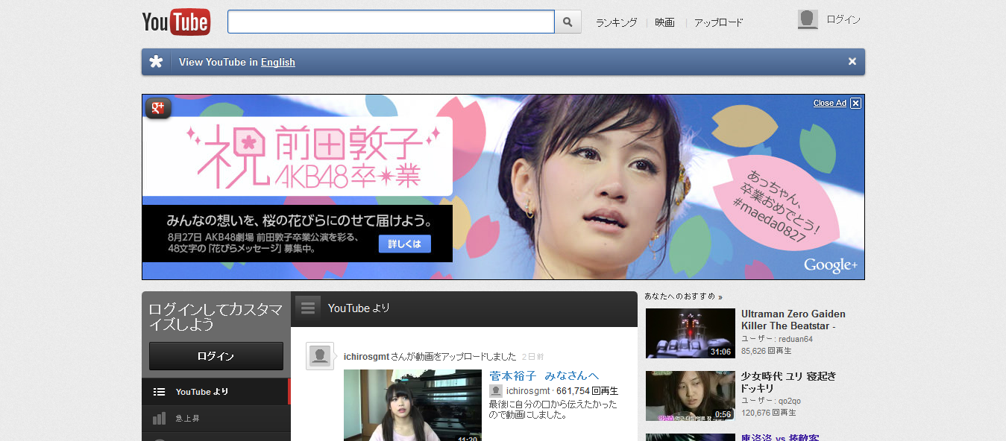Viewport: 1006px width, 441px height.
Task: Click the X box beside Close Ad
Action: coord(855,103)
